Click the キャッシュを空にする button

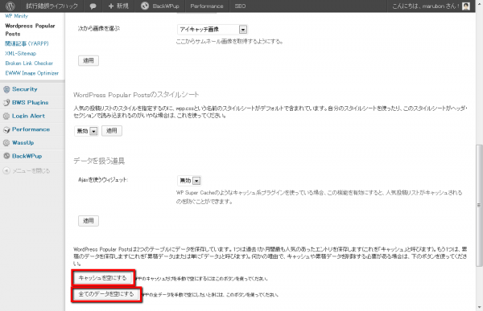(x=103, y=278)
